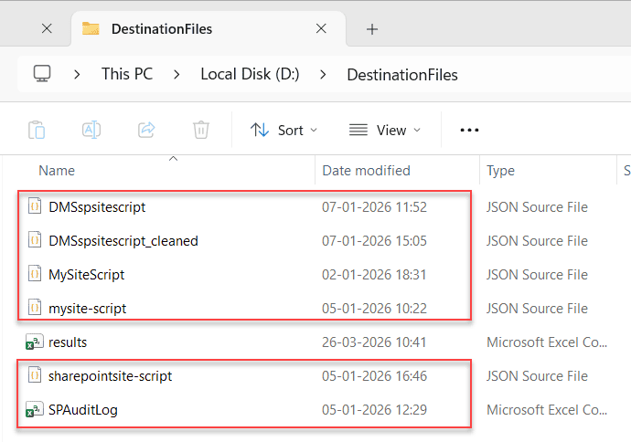
Task: Click the type cell of SPAuditLog row
Action: point(547,410)
